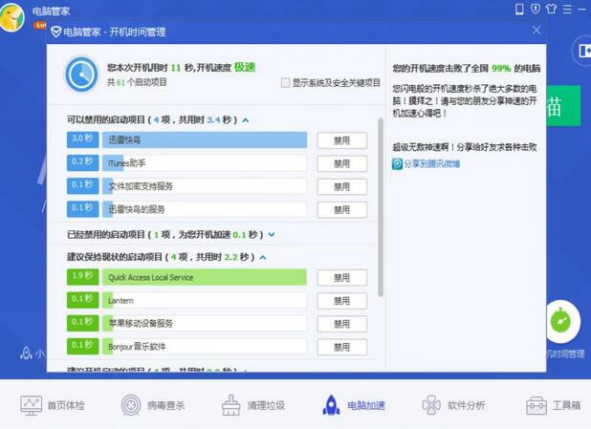Click 电脑管家 title in main window
This screenshot has width=591, height=429.
[51, 11]
